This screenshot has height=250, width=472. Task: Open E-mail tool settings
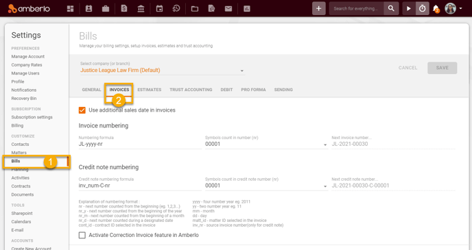17,230
